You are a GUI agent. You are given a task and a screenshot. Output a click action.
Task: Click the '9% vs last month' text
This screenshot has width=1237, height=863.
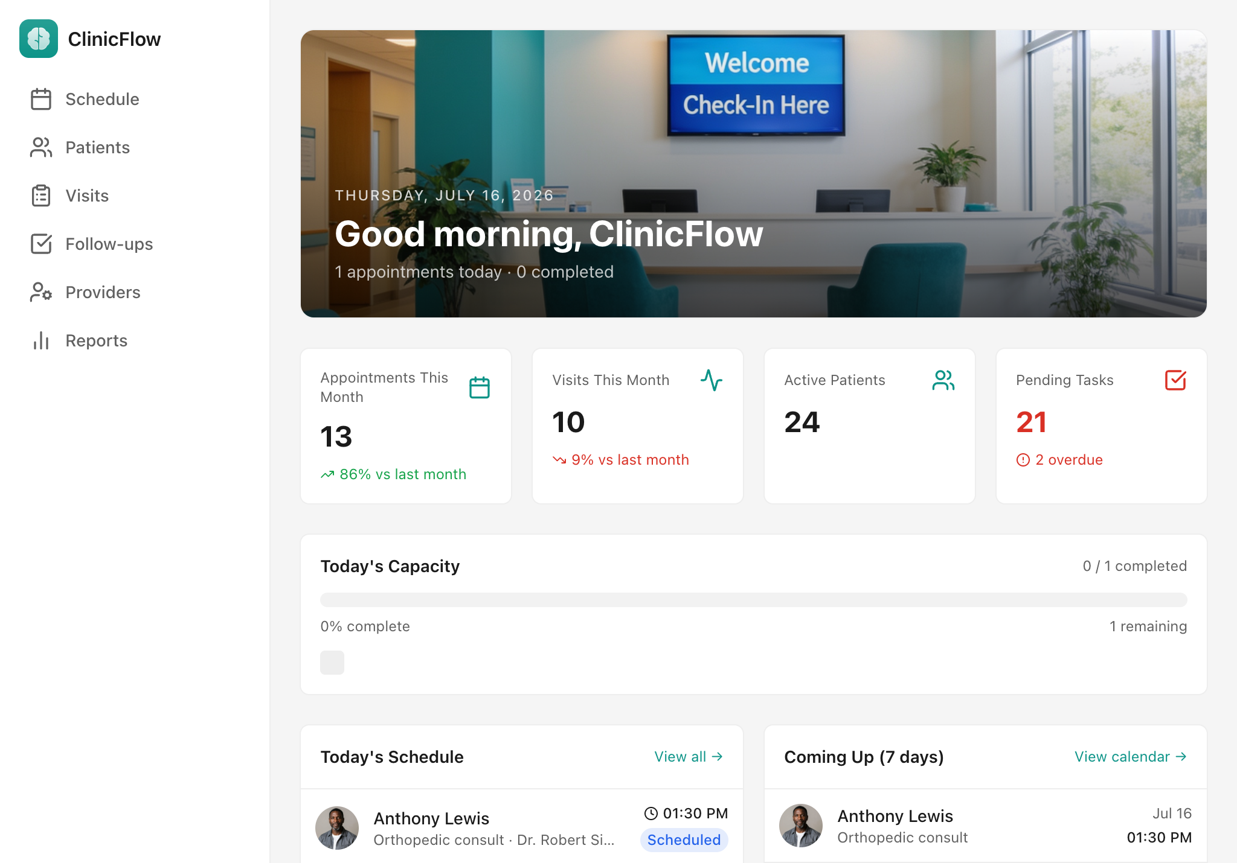tap(630, 460)
